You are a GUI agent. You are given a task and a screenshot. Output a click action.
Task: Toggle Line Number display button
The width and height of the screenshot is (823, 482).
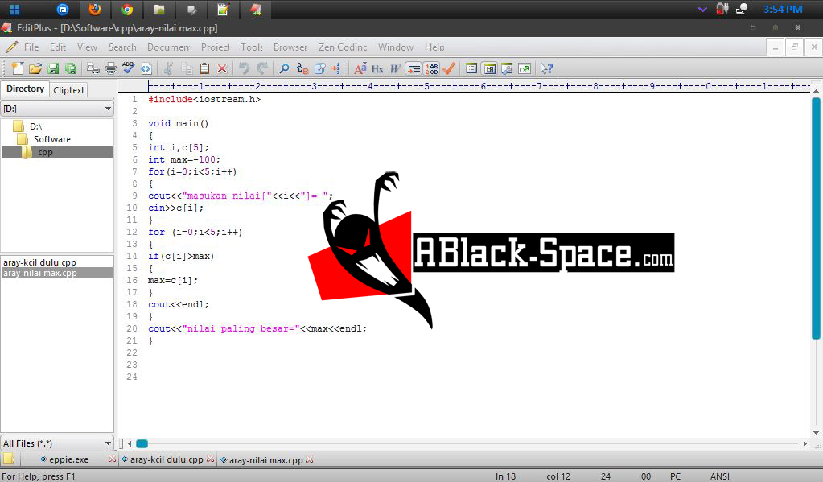[x=431, y=68]
